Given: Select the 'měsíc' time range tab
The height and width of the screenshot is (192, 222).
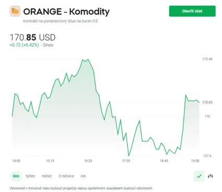Looking at the screenshot, I should click(x=46, y=176).
